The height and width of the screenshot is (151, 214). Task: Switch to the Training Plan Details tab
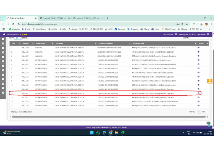22,18
